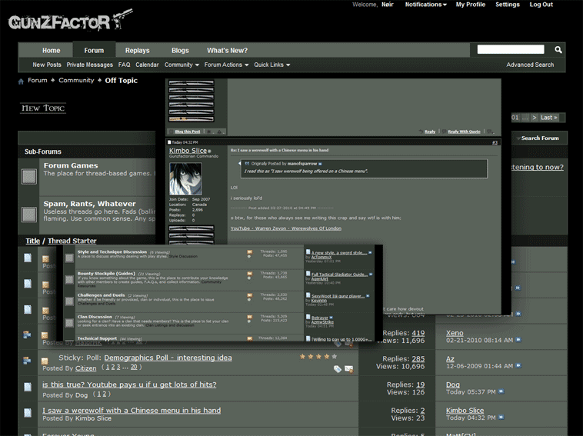Click inside the header search input field
The width and height of the screenshot is (583, 436).
511,49
